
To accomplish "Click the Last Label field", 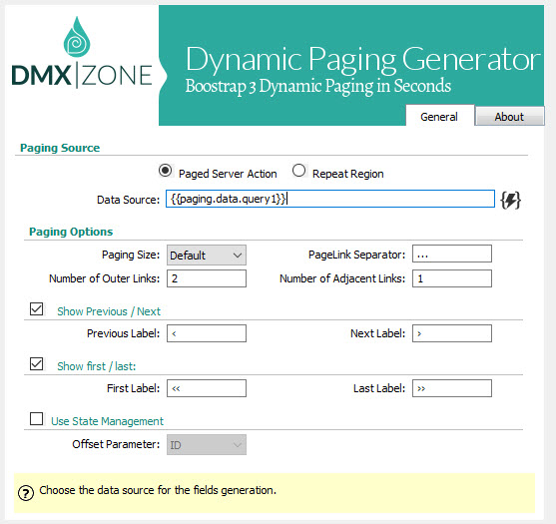I will pyautogui.click(x=452, y=388).
